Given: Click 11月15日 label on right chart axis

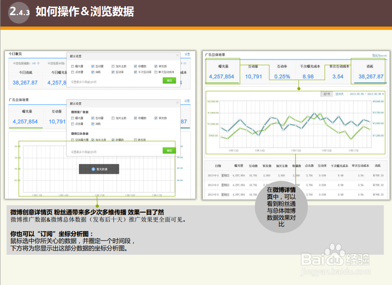Looking at the screenshot, I should (x=296, y=151).
